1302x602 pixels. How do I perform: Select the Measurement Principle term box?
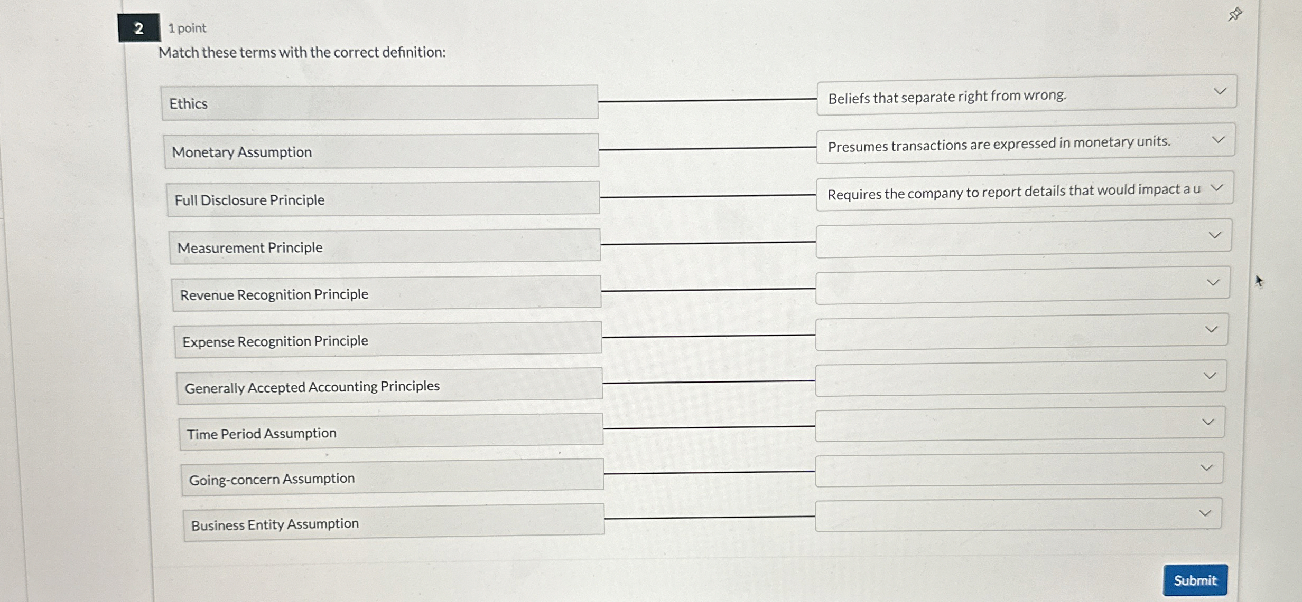coord(385,246)
